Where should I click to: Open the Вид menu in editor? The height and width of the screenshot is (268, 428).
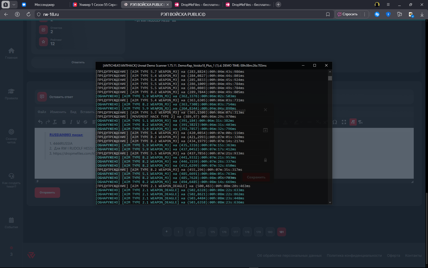(73, 112)
